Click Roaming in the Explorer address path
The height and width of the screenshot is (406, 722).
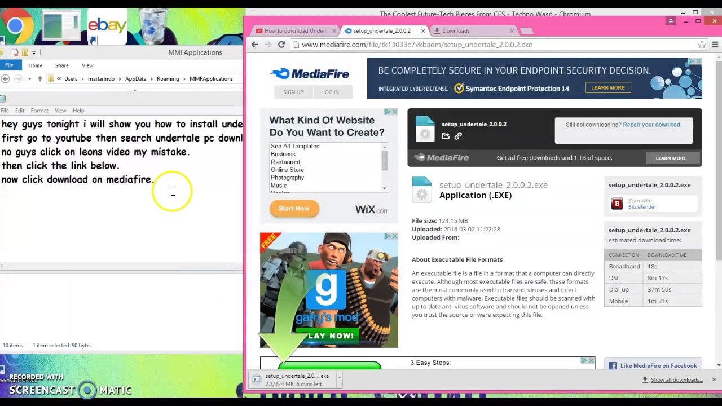pos(168,79)
